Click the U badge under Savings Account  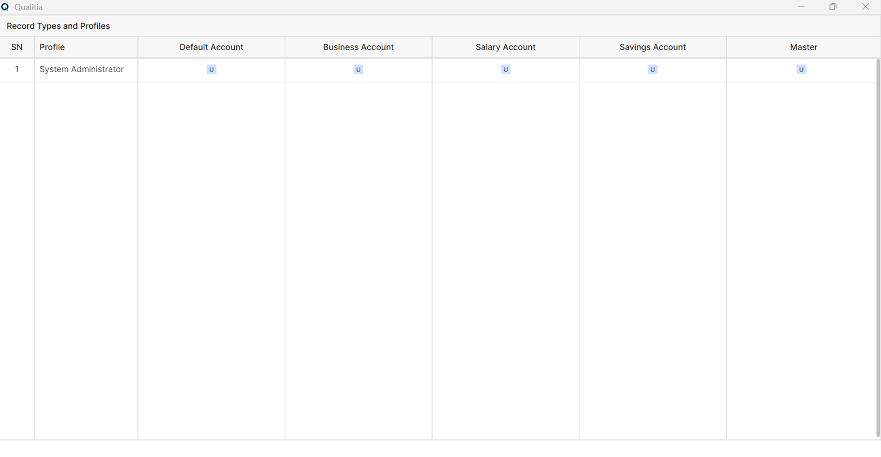point(653,69)
